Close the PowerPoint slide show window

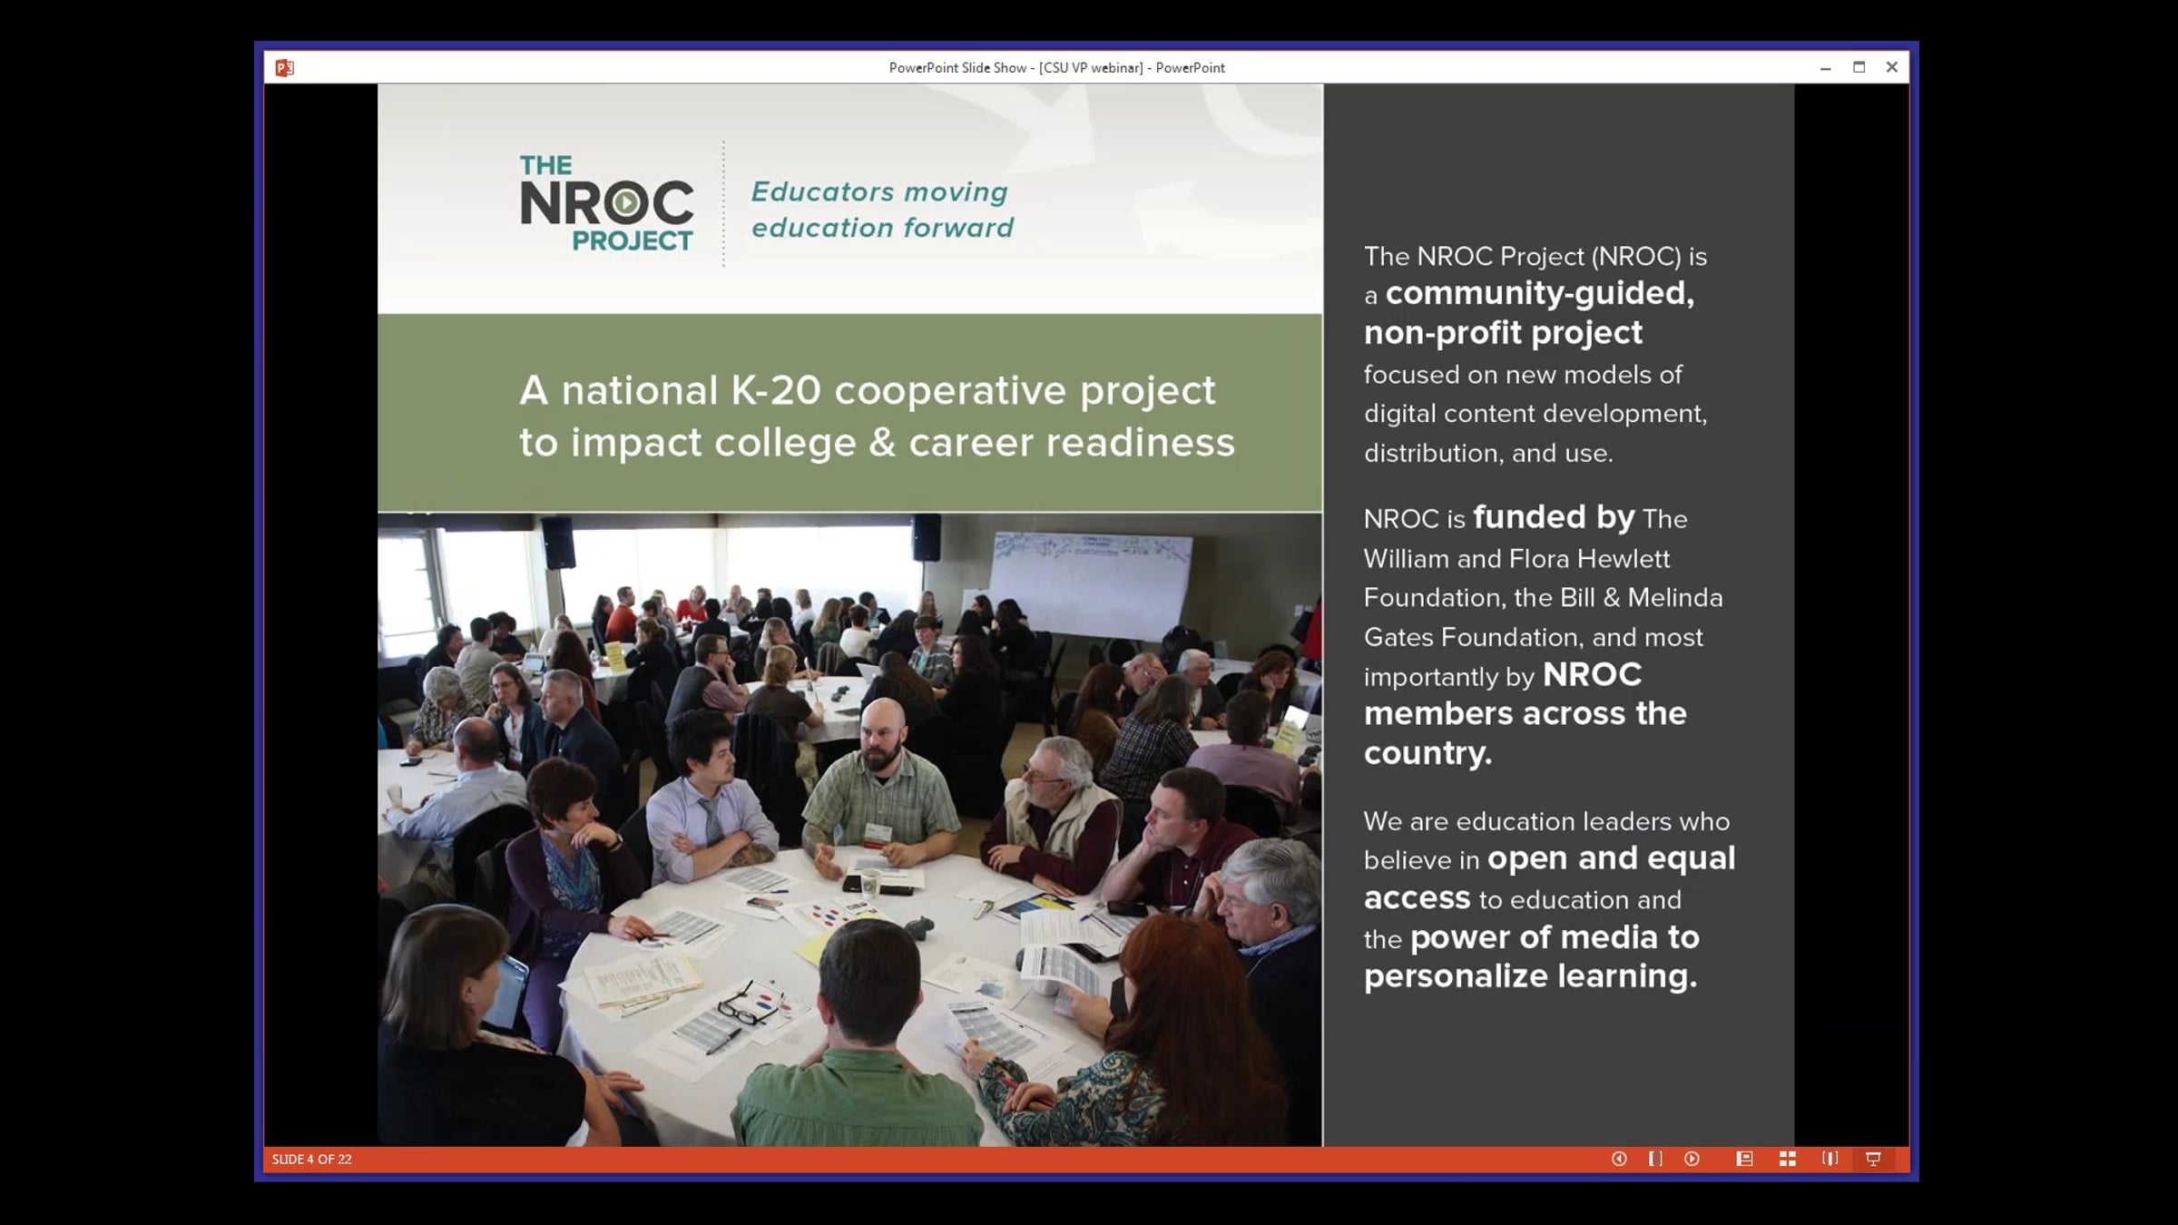pos(1892,67)
